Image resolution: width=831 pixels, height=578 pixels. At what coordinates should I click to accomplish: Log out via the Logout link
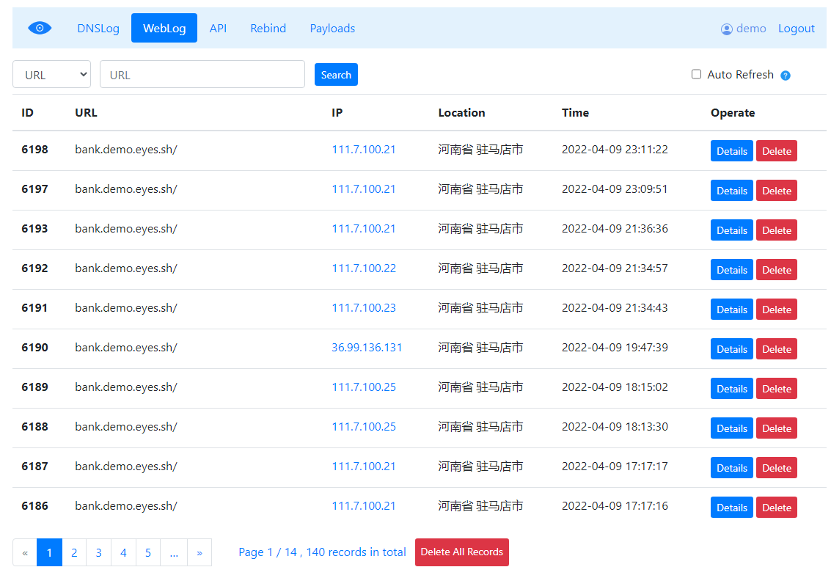(796, 29)
